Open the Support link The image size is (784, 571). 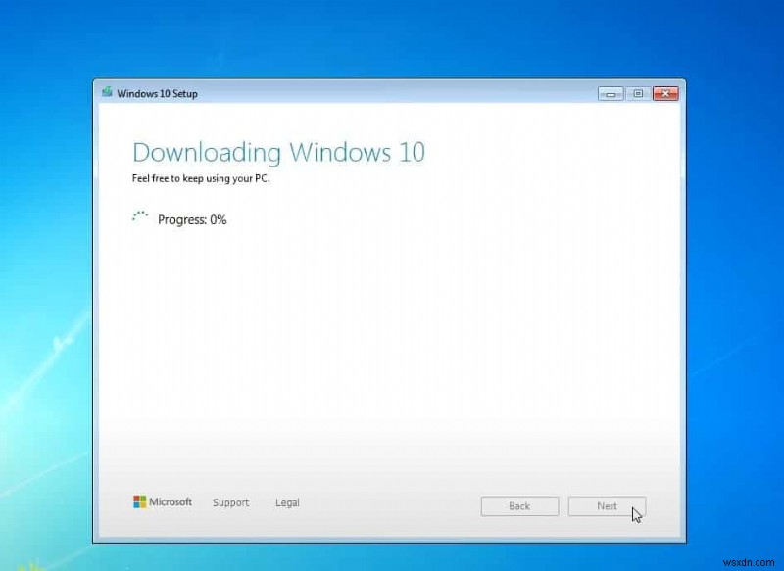230,502
